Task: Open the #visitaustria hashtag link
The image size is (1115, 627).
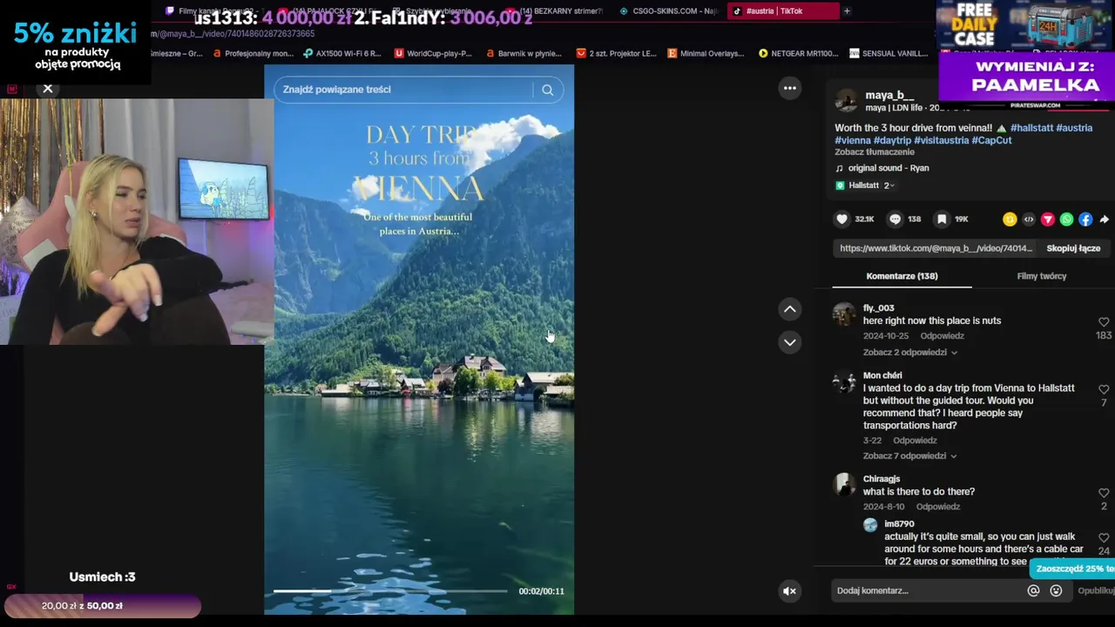Action: coord(941,140)
